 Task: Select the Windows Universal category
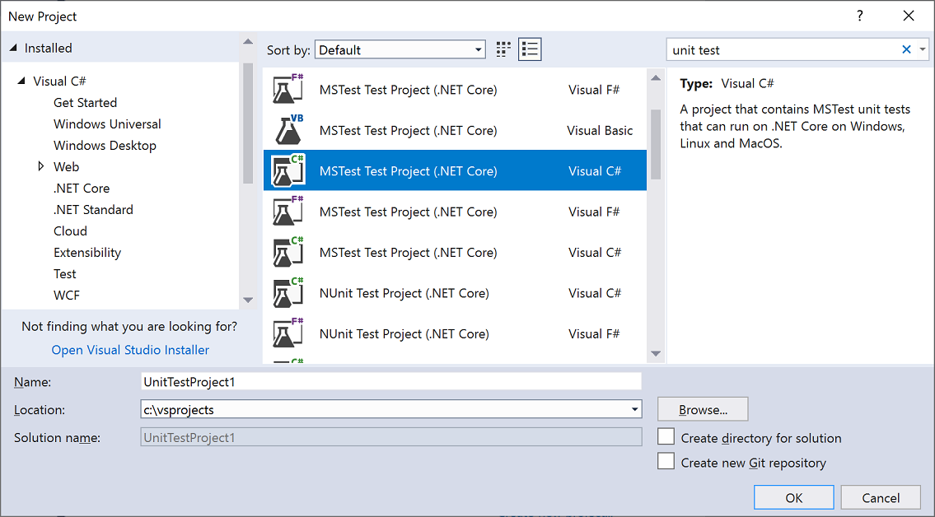click(x=107, y=123)
